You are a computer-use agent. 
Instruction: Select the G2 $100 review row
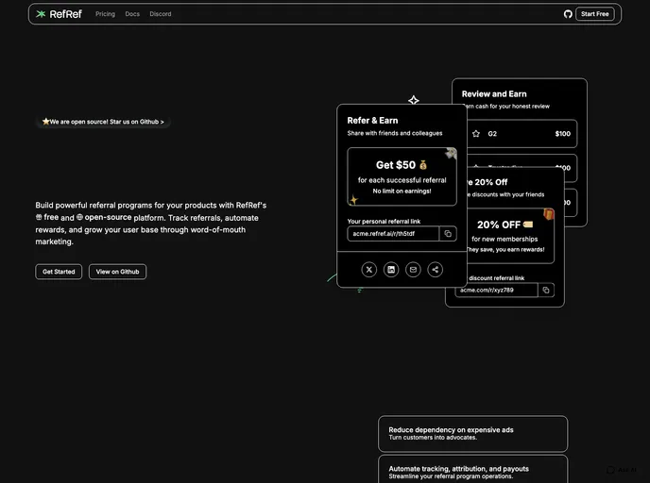[522, 134]
